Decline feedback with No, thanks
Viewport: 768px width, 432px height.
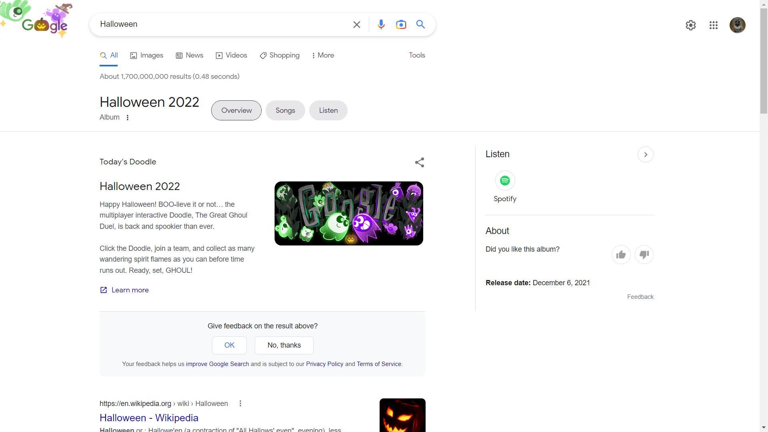click(x=284, y=345)
